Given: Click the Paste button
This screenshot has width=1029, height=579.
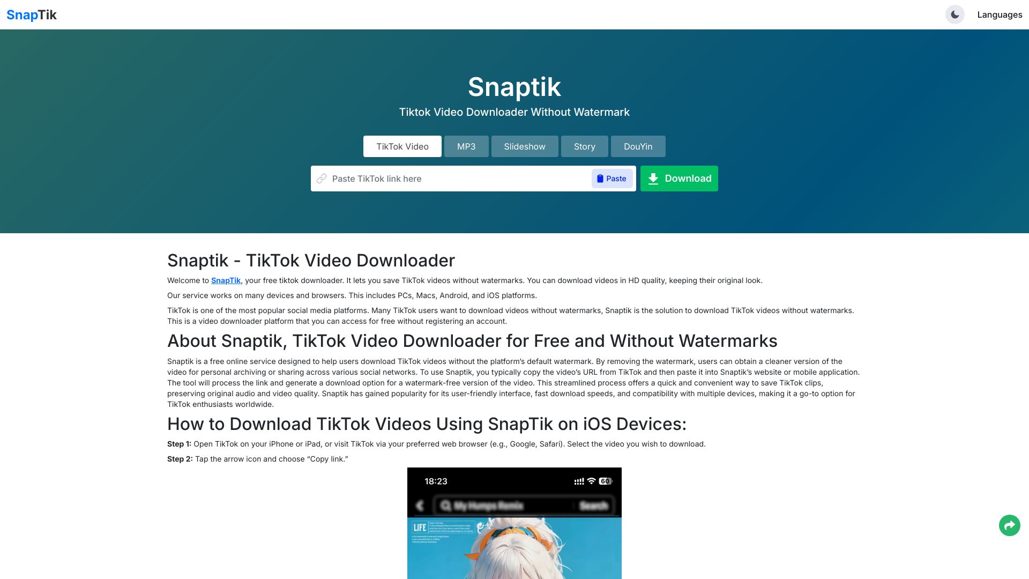Looking at the screenshot, I should (612, 179).
